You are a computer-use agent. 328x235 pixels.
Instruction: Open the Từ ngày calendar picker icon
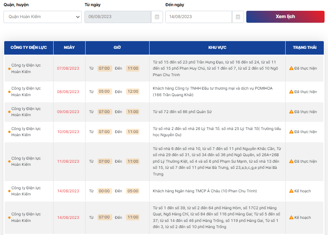[157, 17]
